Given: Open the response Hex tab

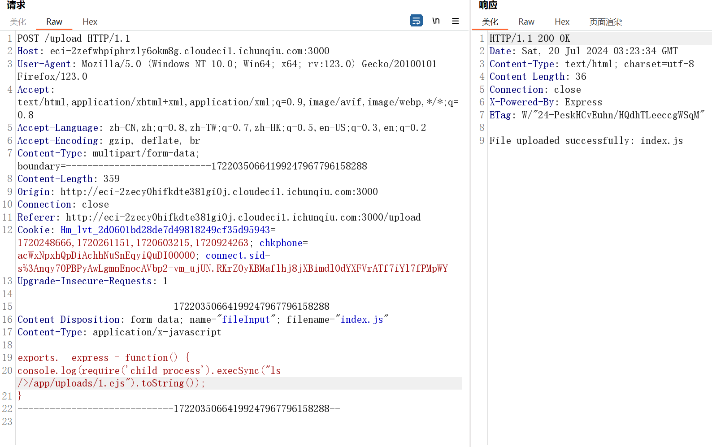Looking at the screenshot, I should click(x=562, y=22).
